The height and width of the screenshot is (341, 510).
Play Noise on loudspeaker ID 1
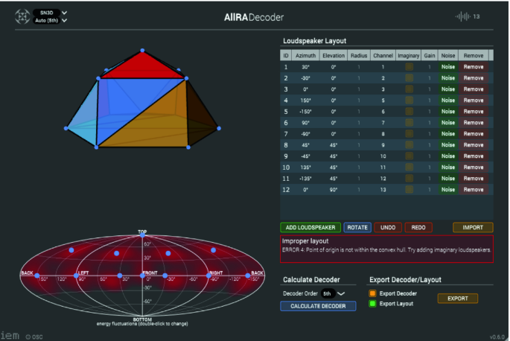click(x=448, y=67)
